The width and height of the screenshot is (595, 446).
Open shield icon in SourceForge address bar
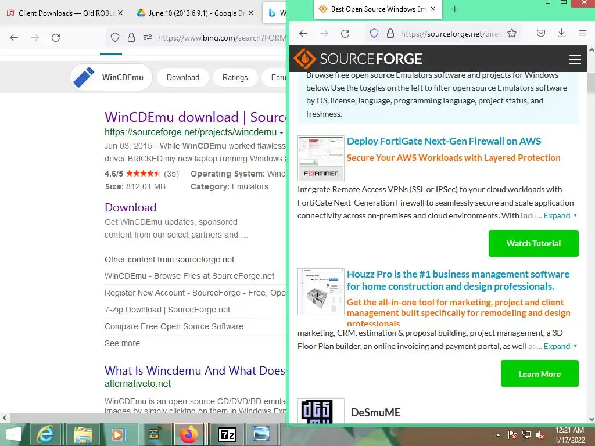374,33
